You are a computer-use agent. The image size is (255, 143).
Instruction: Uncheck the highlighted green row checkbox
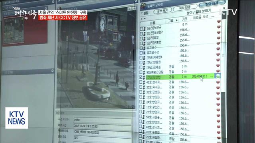coord(141,77)
